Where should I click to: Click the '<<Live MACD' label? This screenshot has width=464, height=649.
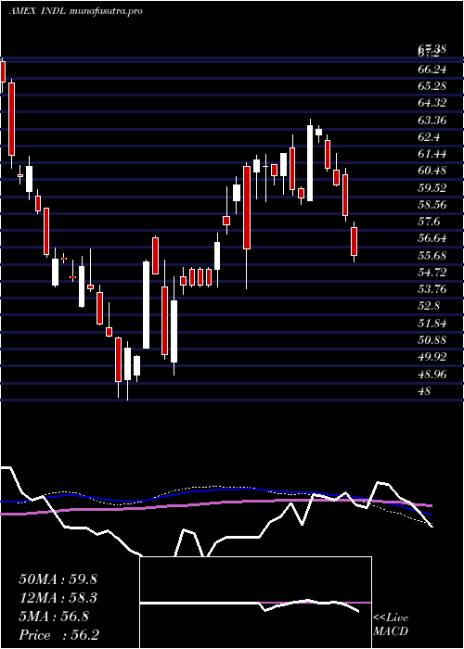[x=391, y=625]
